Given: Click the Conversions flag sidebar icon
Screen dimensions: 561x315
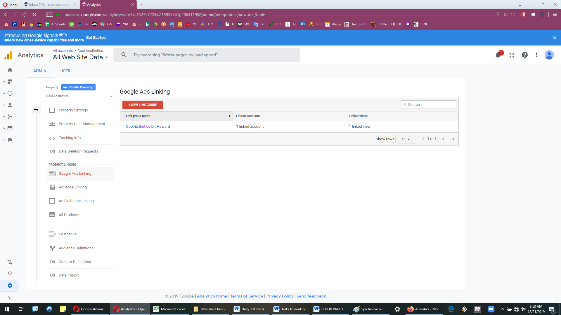Looking at the screenshot, I should (10, 140).
